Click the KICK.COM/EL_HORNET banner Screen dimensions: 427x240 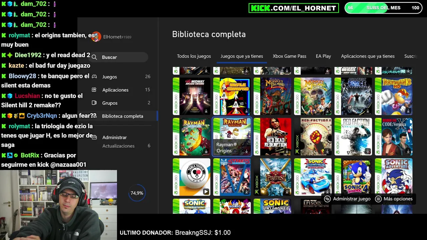(x=294, y=8)
